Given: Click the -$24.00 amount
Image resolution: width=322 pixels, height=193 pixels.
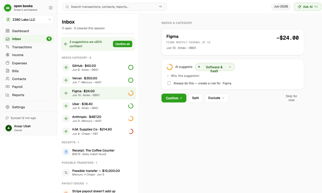Looking at the screenshot, I should click(288, 38).
